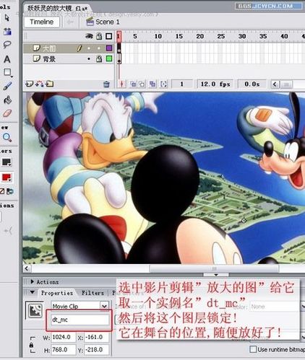Toggle the Timeline button
305x360 pixels.
(42, 22)
